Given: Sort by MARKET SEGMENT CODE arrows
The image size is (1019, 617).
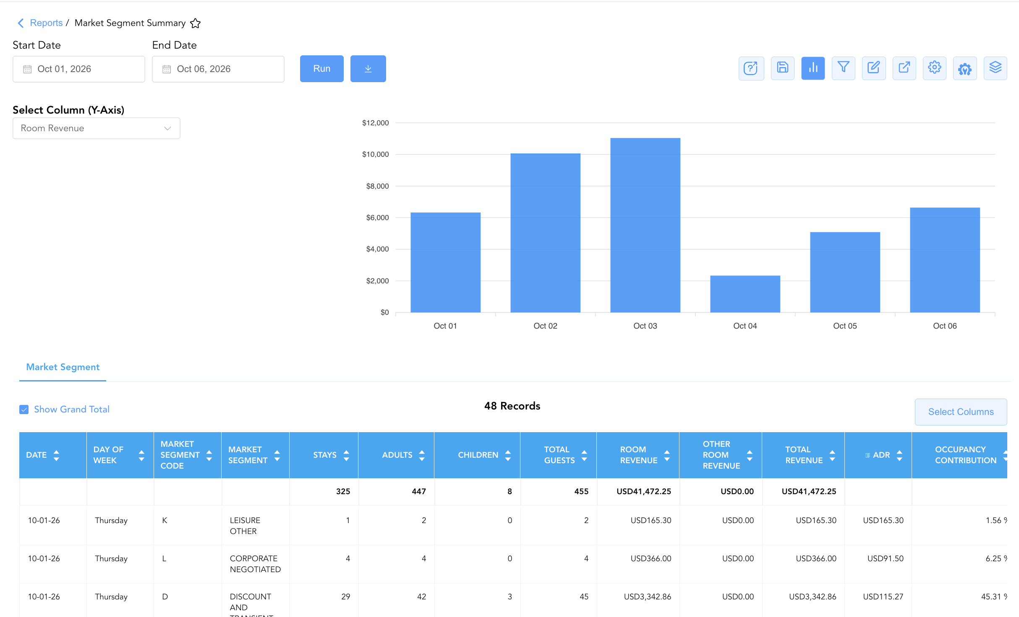Looking at the screenshot, I should tap(209, 455).
